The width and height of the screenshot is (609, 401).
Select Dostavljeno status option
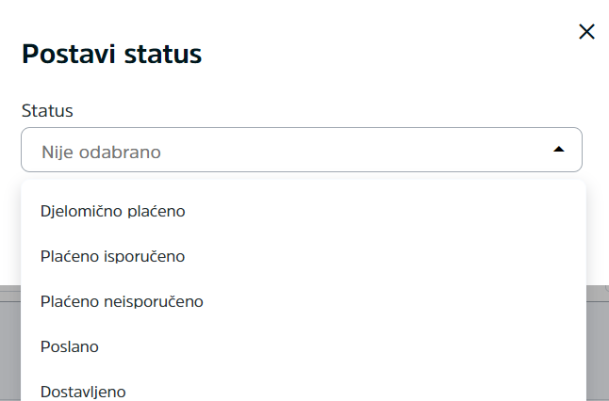click(x=304, y=390)
